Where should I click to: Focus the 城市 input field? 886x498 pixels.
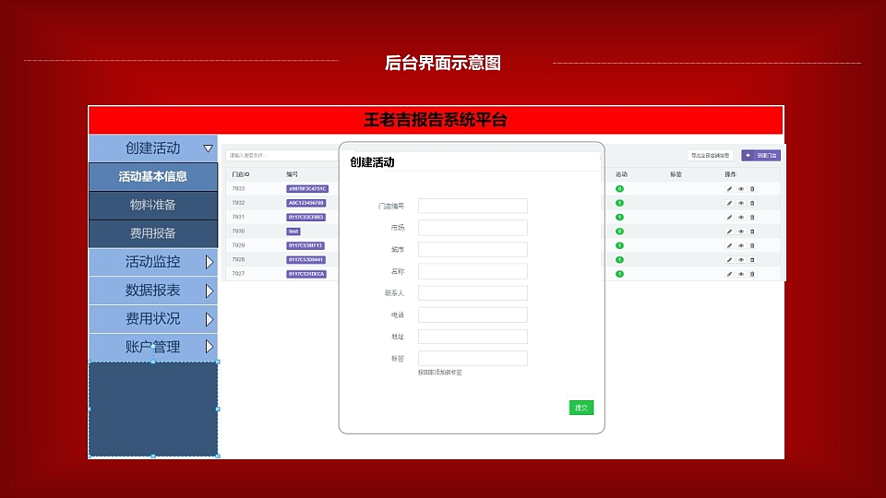point(473,250)
